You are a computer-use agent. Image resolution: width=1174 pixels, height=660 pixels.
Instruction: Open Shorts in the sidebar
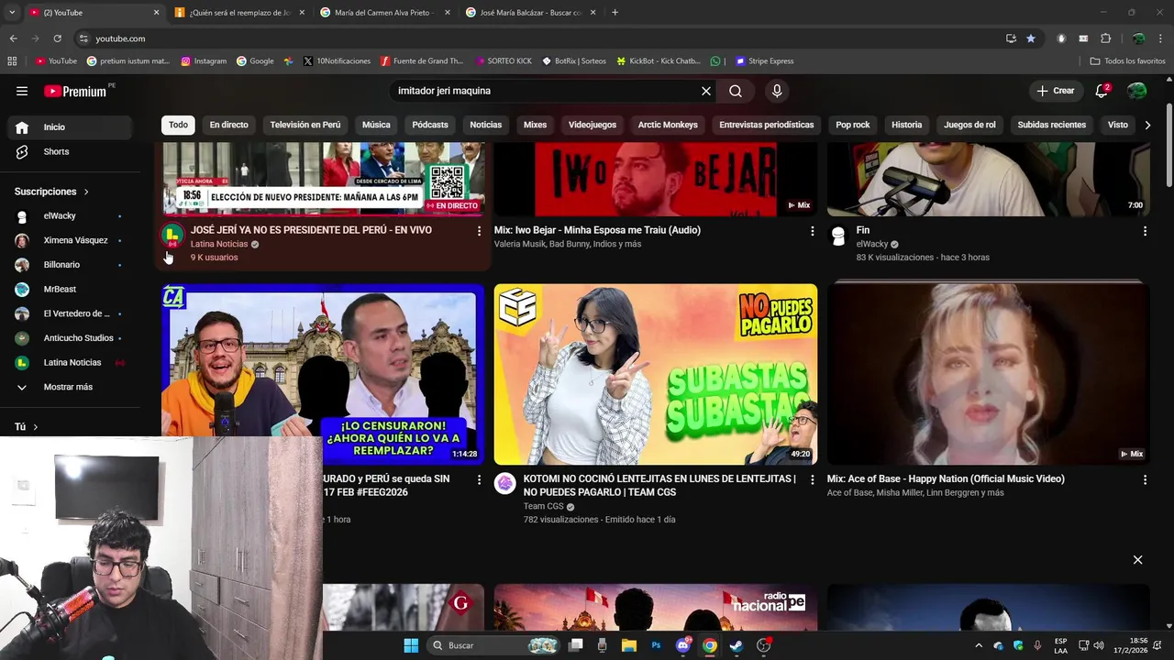tap(70, 151)
